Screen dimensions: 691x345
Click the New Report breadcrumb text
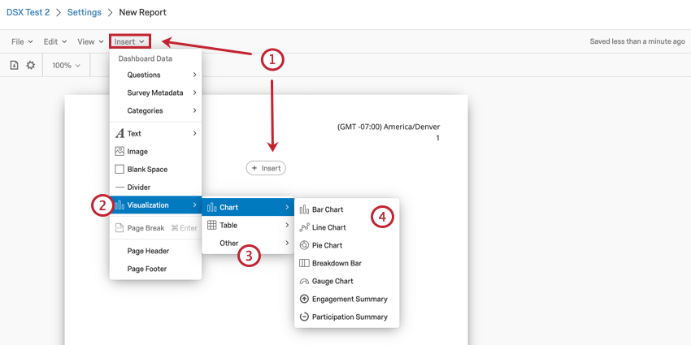pos(143,12)
